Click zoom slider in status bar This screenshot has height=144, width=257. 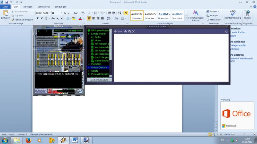click(x=244, y=134)
